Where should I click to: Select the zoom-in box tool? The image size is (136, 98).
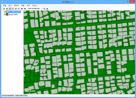point(10,9)
